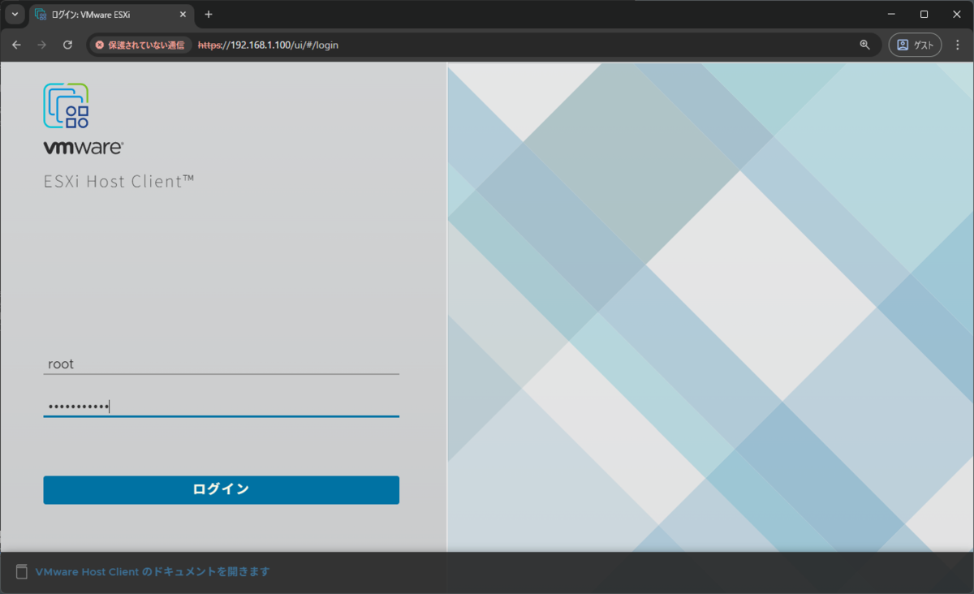
Task: Open the Chrome three-dot menu
Action: click(958, 45)
